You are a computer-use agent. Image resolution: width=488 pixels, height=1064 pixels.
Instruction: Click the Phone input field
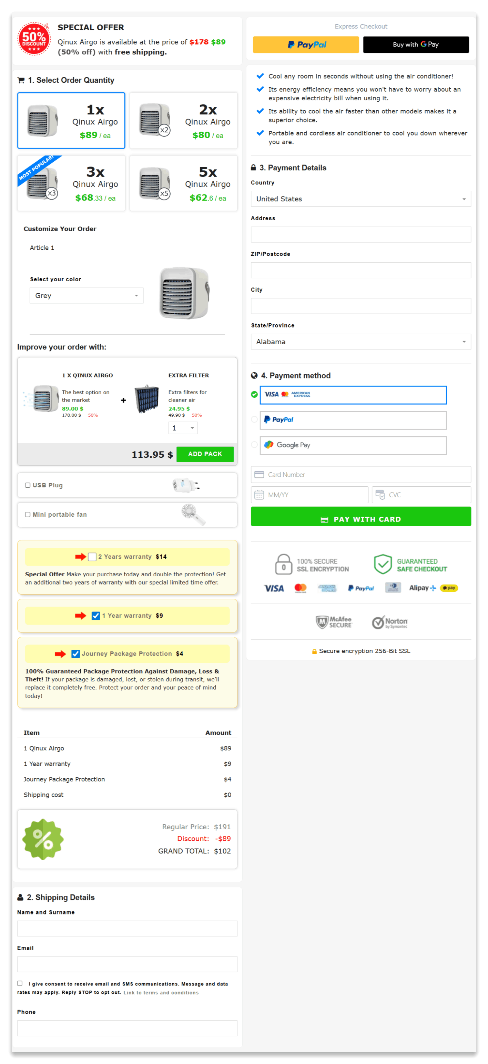(127, 1028)
